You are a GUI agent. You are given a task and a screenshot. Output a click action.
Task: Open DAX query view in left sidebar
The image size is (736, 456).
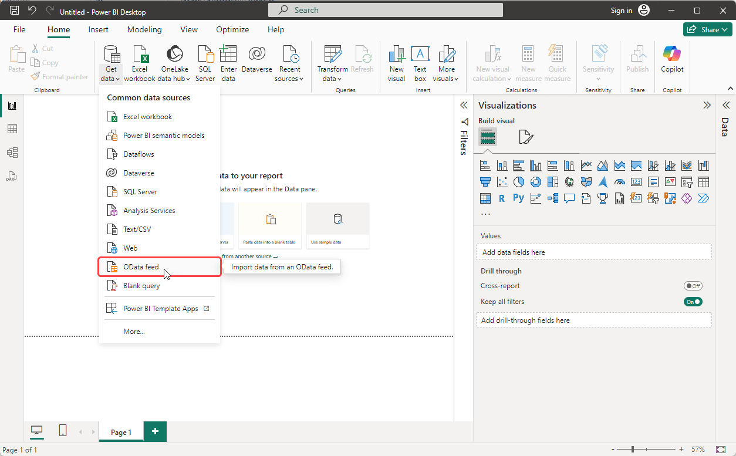point(12,176)
